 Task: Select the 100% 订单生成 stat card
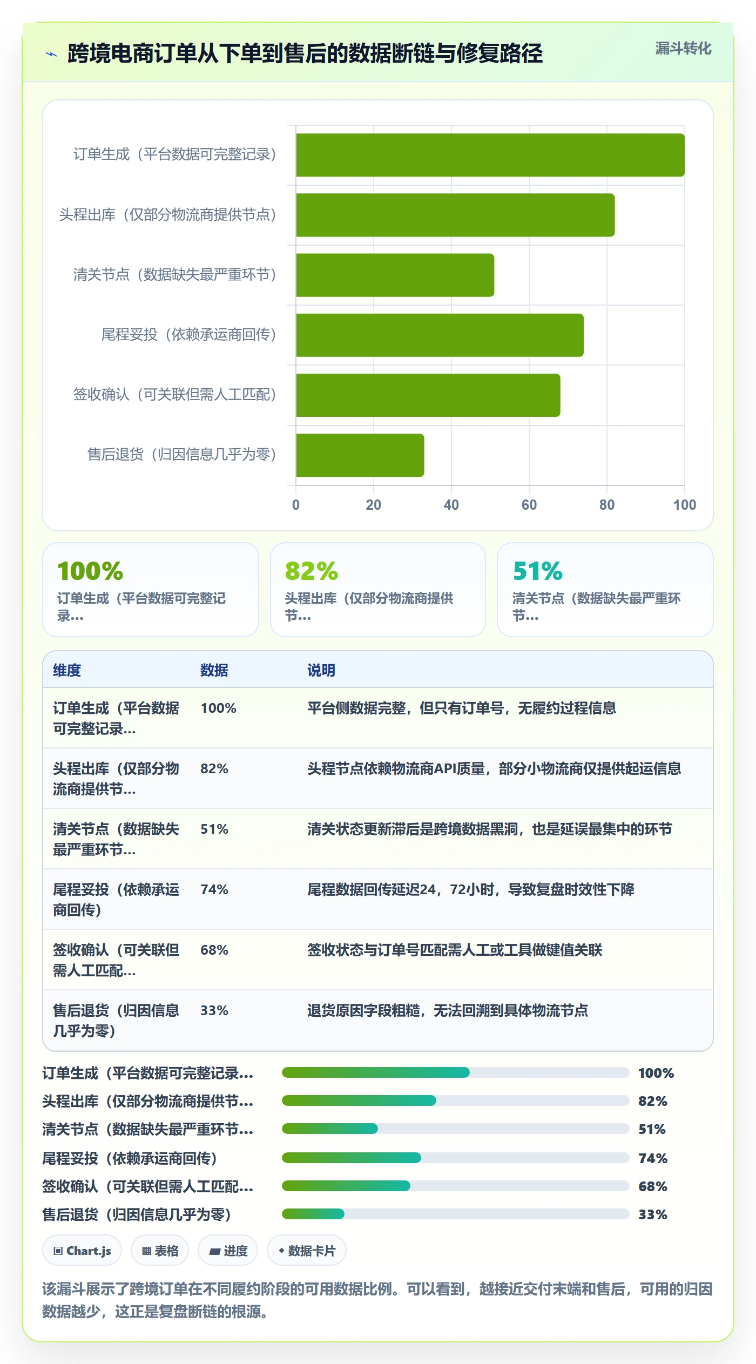[151, 590]
